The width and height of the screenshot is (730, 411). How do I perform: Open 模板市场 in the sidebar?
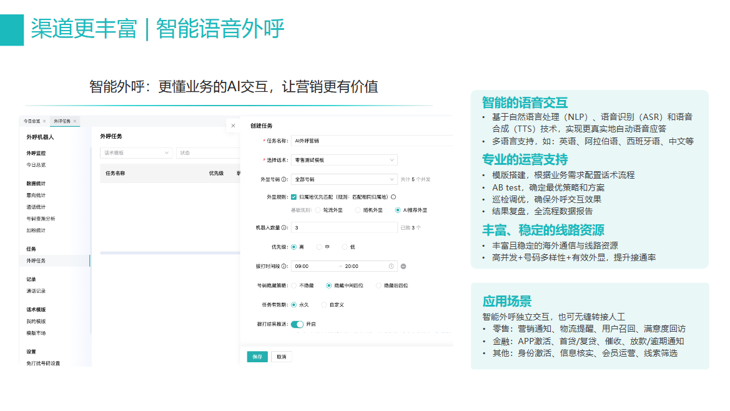(x=36, y=334)
